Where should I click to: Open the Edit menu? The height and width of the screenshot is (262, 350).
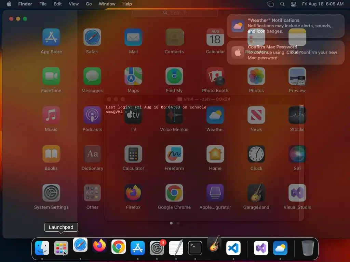57,4
